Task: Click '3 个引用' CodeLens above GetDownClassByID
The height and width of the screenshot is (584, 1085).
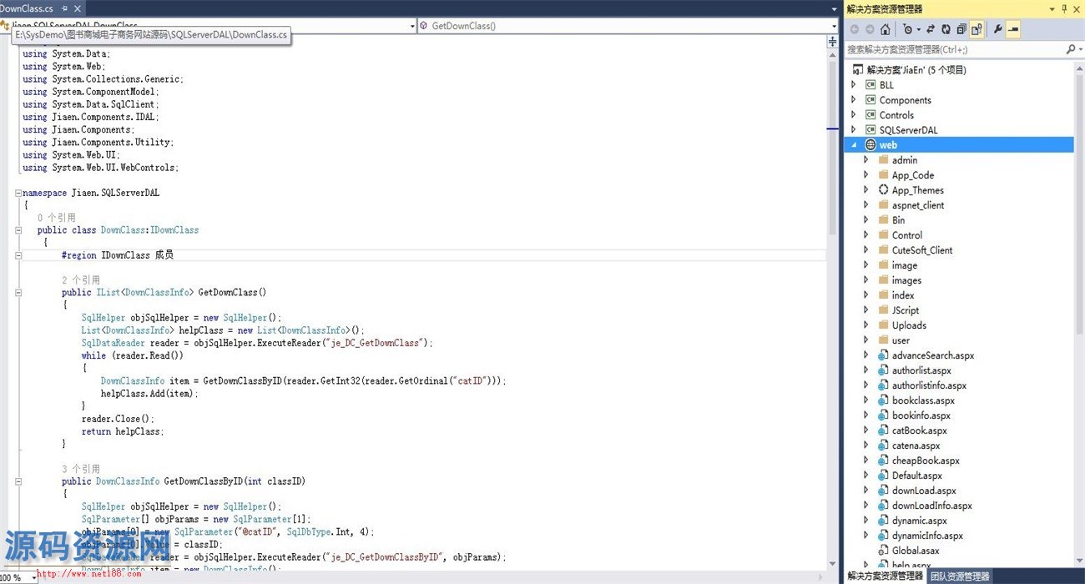Action: (81, 469)
